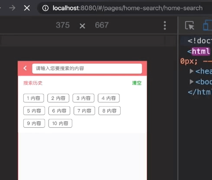Select history tag 9 内容
Image resolution: width=212 pixels, height=180 pixels.
tap(34, 123)
